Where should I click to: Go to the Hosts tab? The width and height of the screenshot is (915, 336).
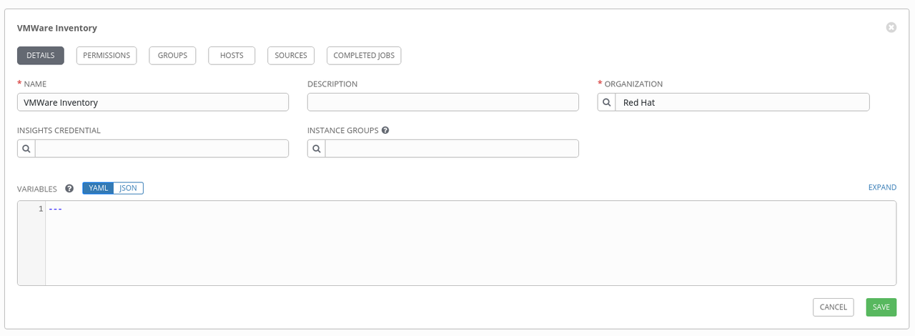[232, 56]
